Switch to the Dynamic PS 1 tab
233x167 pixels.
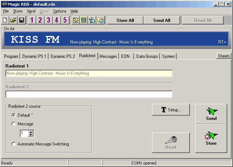tap(34, 56)
